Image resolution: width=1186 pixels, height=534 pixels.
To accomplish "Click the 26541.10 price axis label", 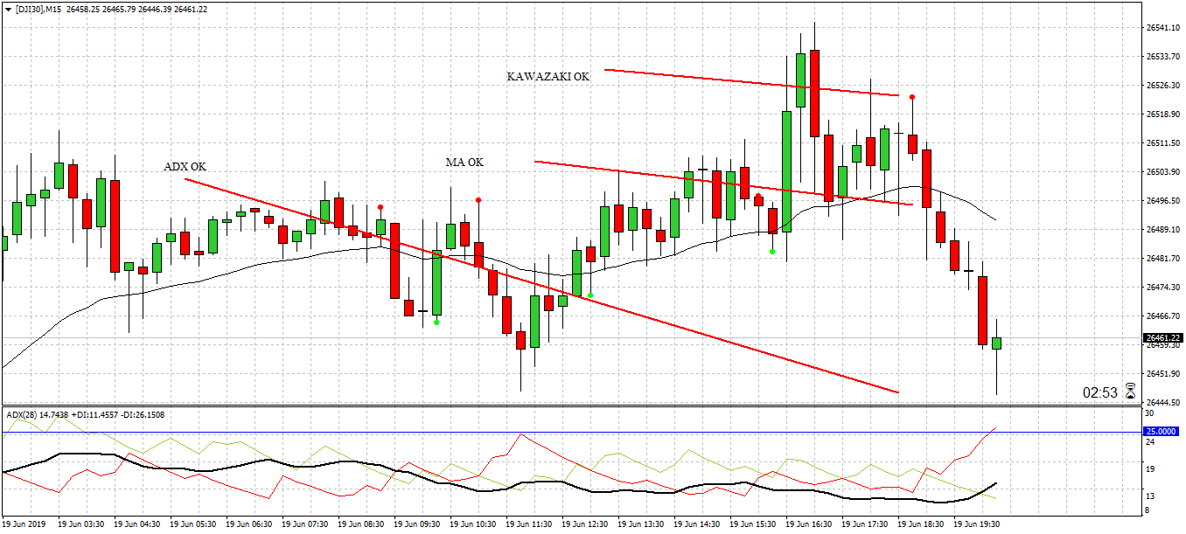I will (x=1162, y=28).
